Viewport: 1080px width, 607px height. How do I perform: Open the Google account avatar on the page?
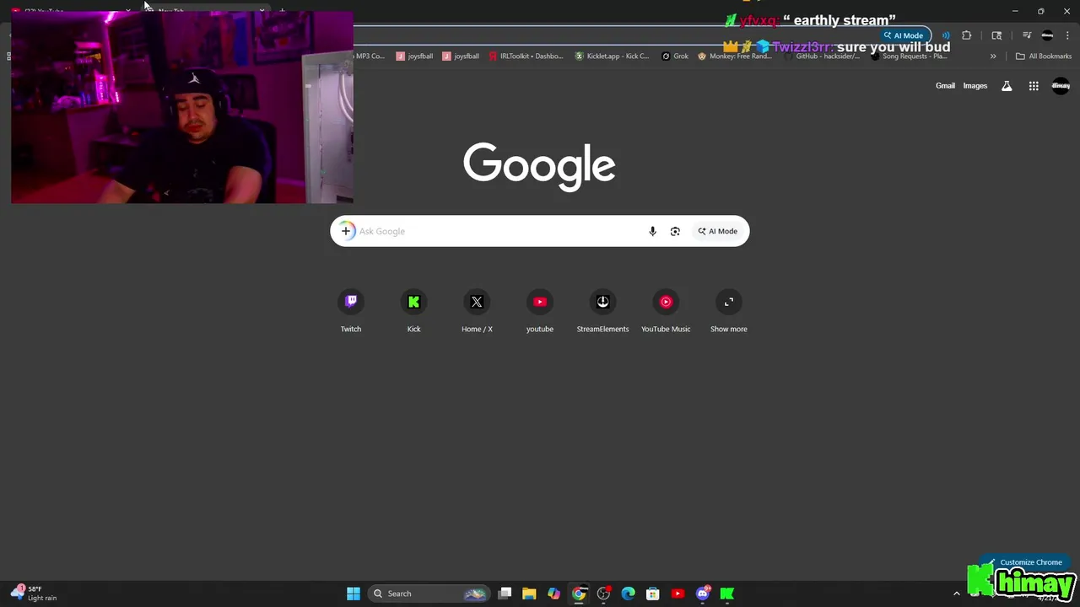(x=1061, y=86)
